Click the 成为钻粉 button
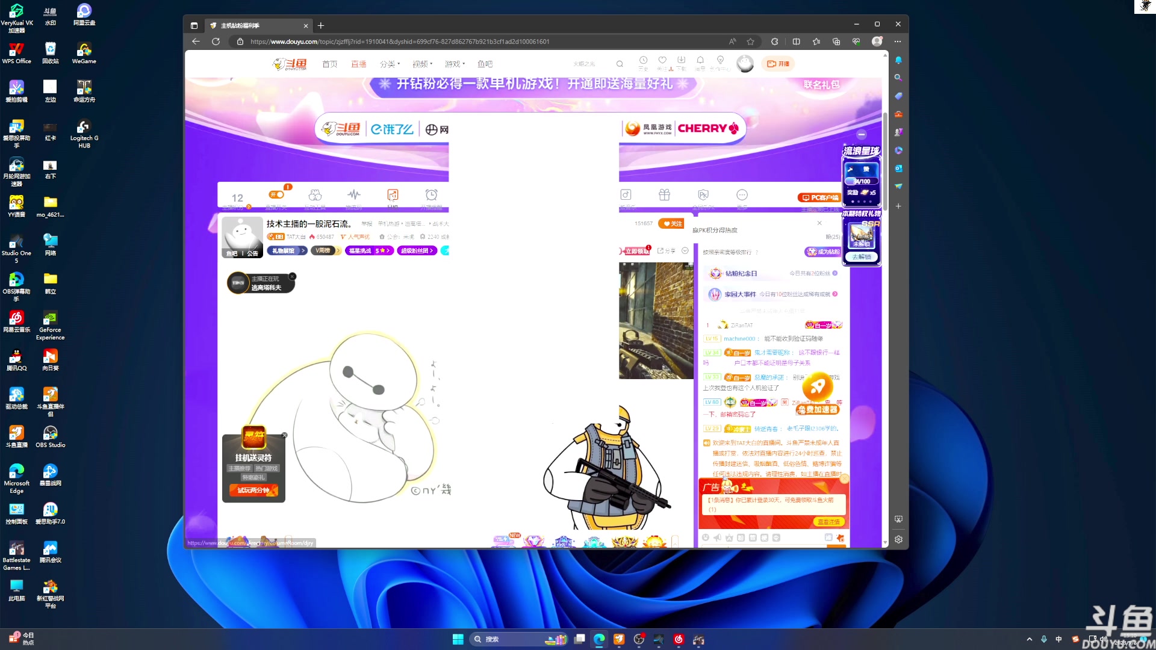 click(823, 252)
